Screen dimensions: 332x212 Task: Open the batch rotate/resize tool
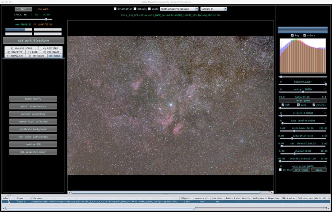tap(33, 106)
